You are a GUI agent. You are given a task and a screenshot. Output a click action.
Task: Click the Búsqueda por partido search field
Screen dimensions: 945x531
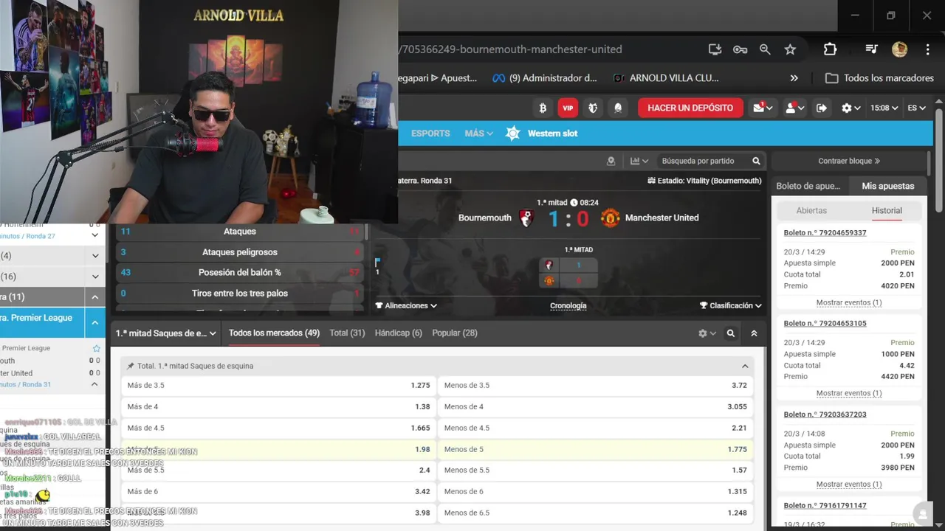705,161
